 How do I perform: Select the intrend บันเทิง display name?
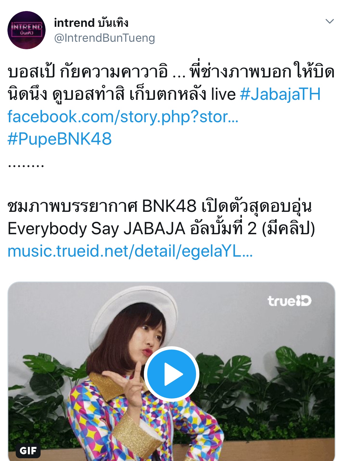(x=91, y=23)
